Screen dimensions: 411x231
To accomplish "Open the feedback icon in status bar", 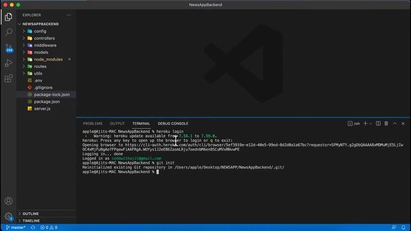I will [x=394, y=227].
